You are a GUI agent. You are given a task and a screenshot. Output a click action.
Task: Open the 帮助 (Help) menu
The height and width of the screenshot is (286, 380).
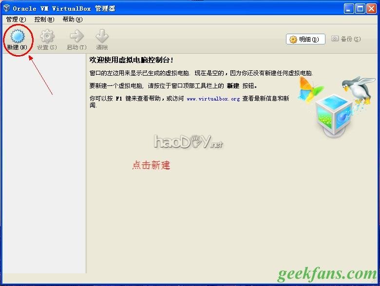coord(73,20)
